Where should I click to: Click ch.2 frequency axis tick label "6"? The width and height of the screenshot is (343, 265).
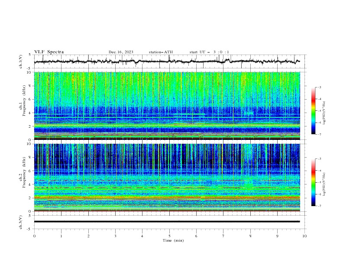[30, 171]
